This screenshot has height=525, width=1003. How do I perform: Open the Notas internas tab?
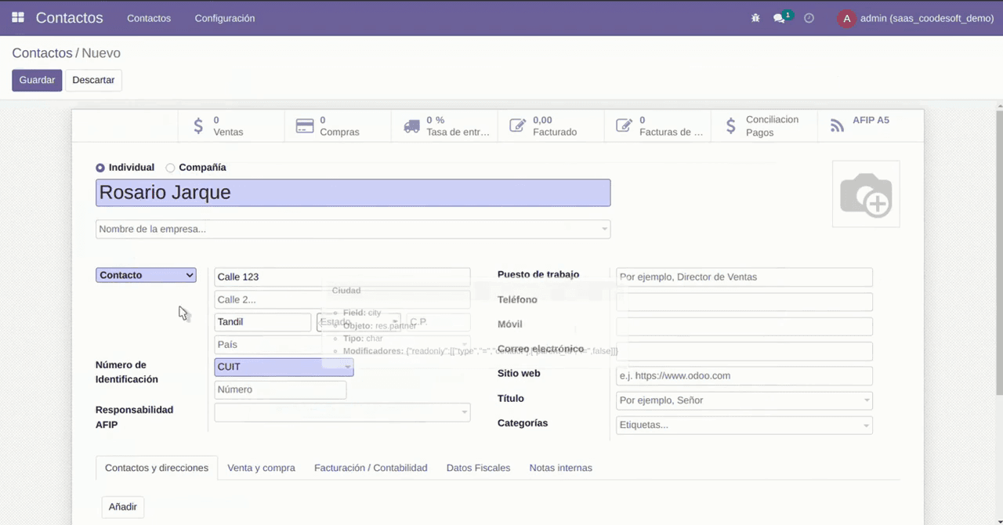click(561, 468)
